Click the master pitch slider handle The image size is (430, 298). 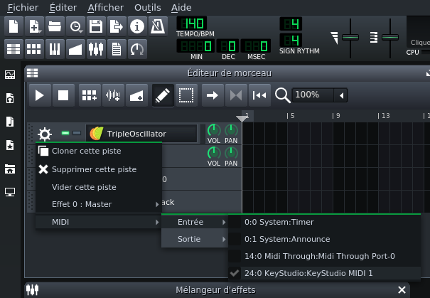pyautogui.click(x=390, y=37)
